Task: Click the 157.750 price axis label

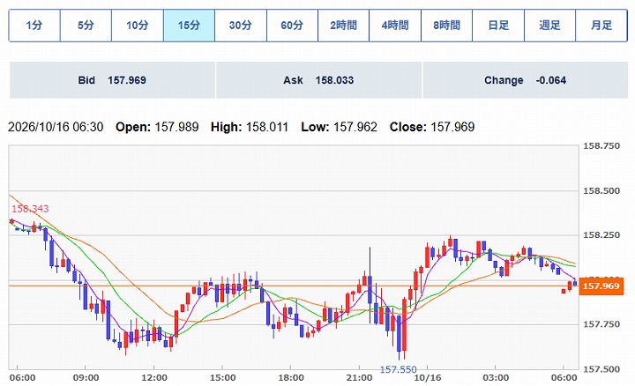Action: tap(601, 324)
